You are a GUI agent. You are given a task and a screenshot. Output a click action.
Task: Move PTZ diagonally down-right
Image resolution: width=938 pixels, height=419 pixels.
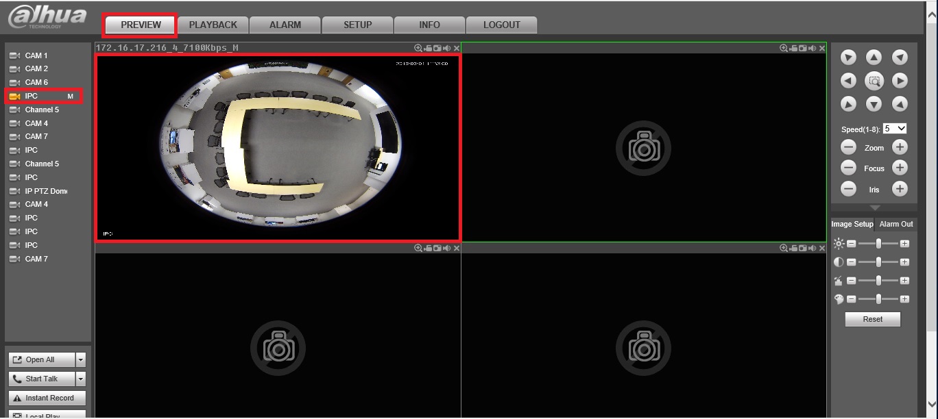(900, 104)
